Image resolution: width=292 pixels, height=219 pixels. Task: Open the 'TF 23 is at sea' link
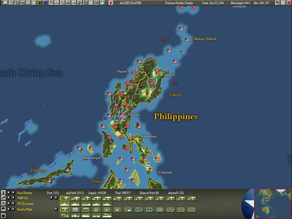click(x=25, y=204)
